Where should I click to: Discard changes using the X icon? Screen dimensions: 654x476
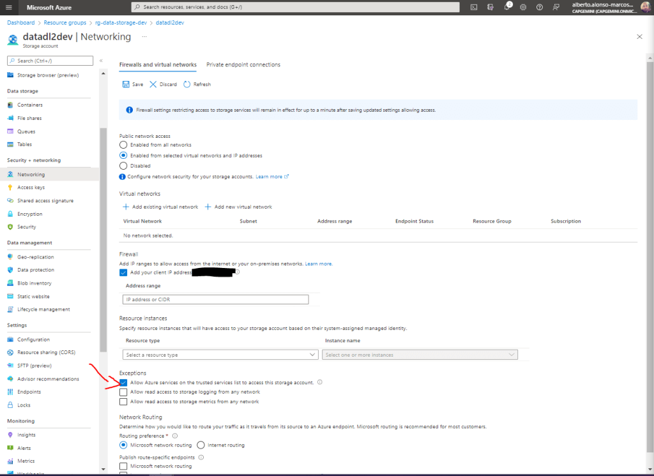click(x=153, y=84)
